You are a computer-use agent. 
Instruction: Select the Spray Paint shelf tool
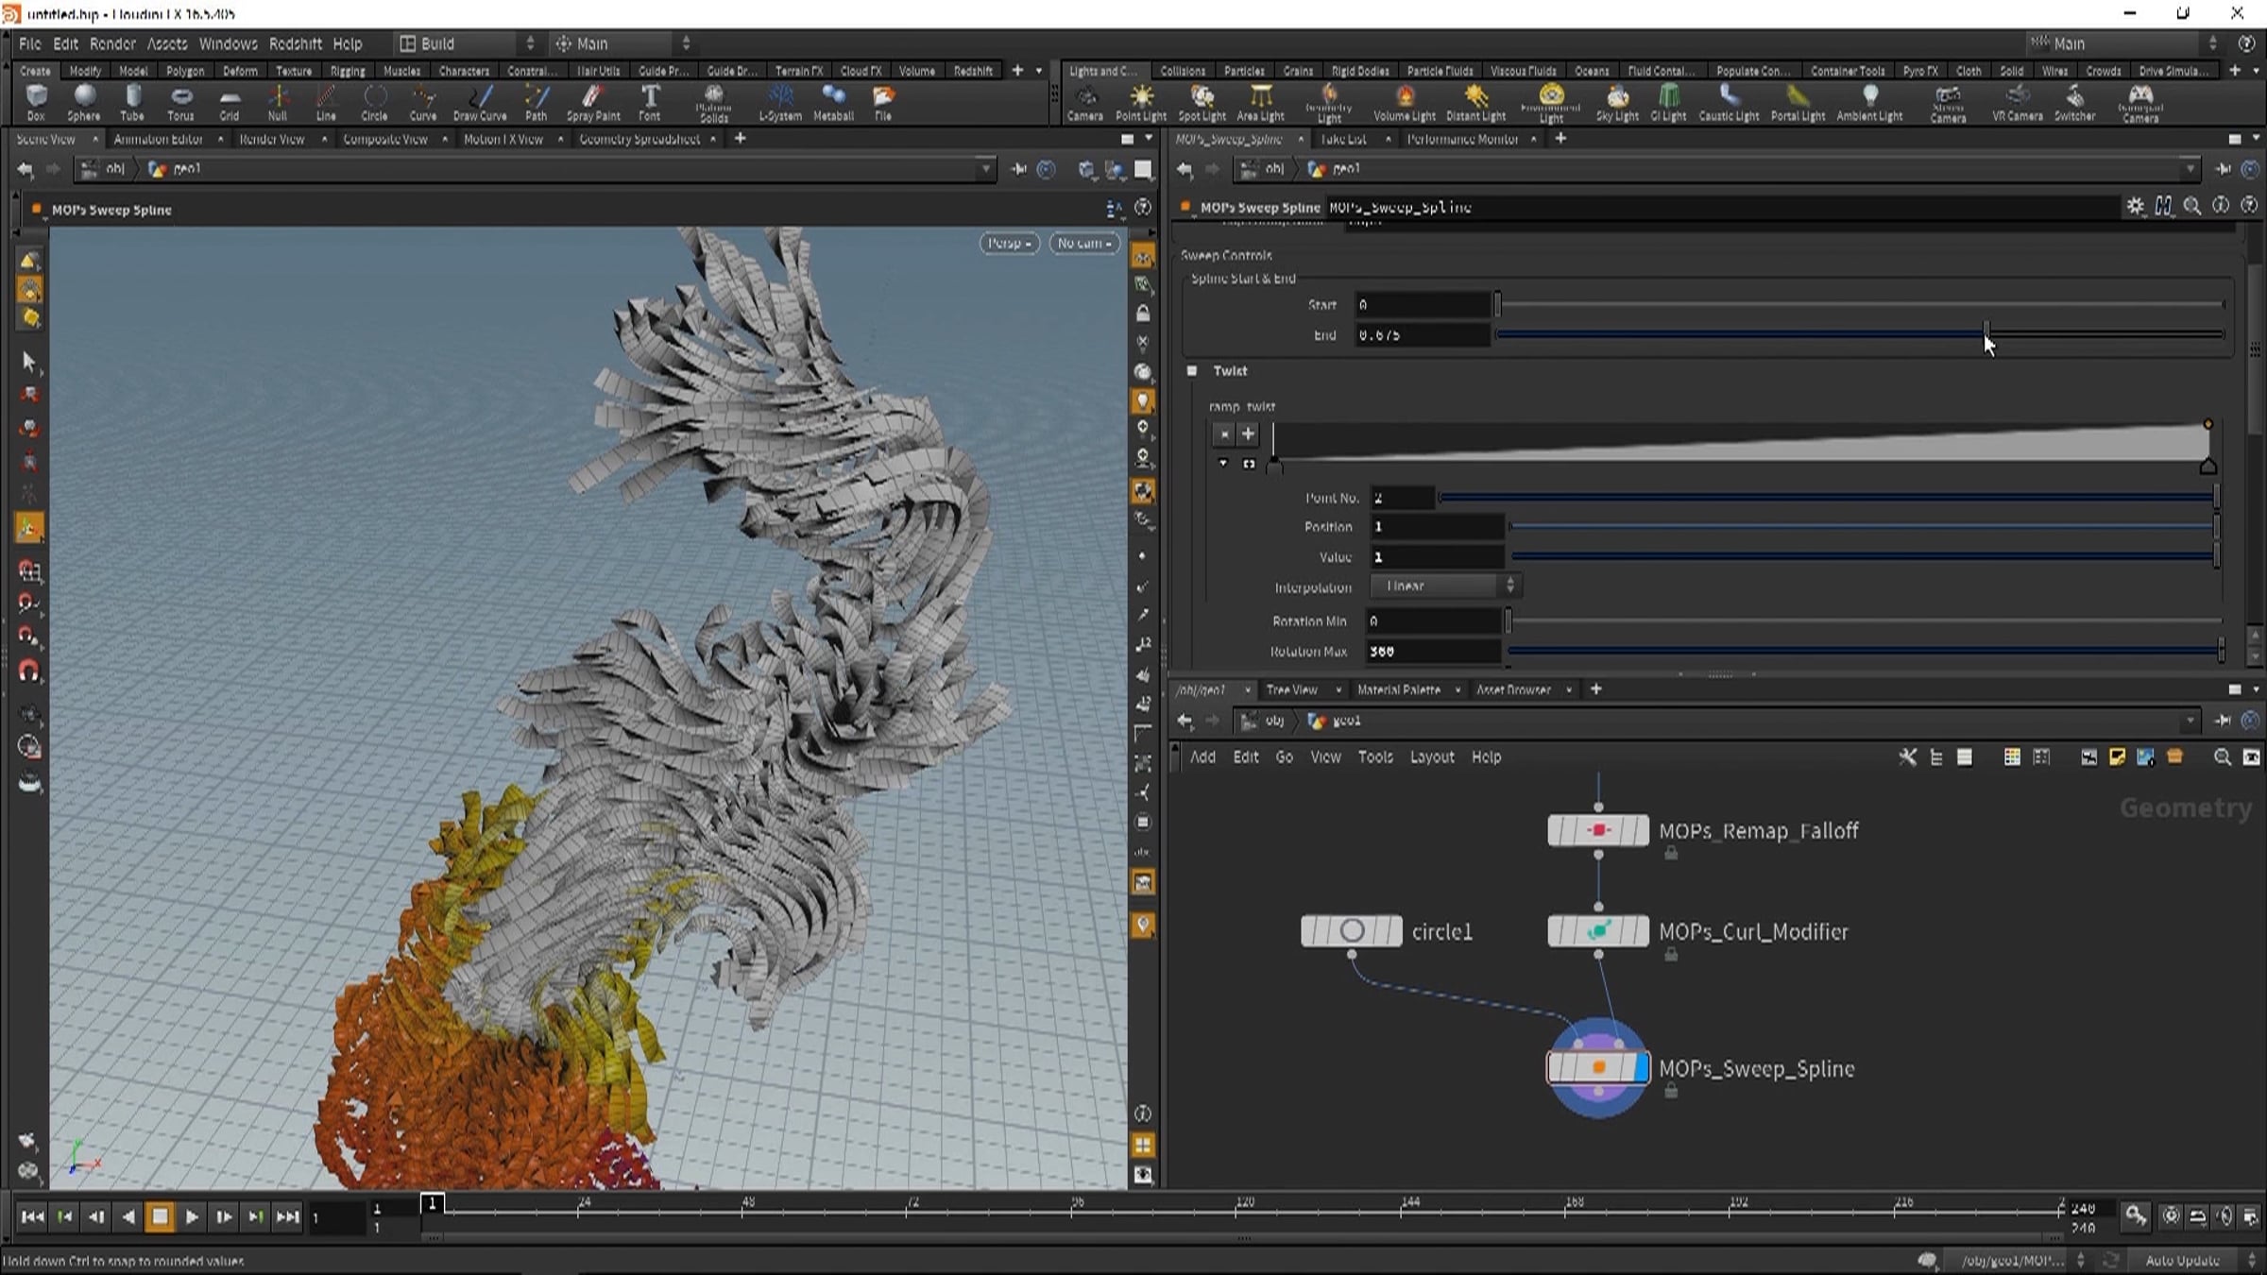point(591,102)
